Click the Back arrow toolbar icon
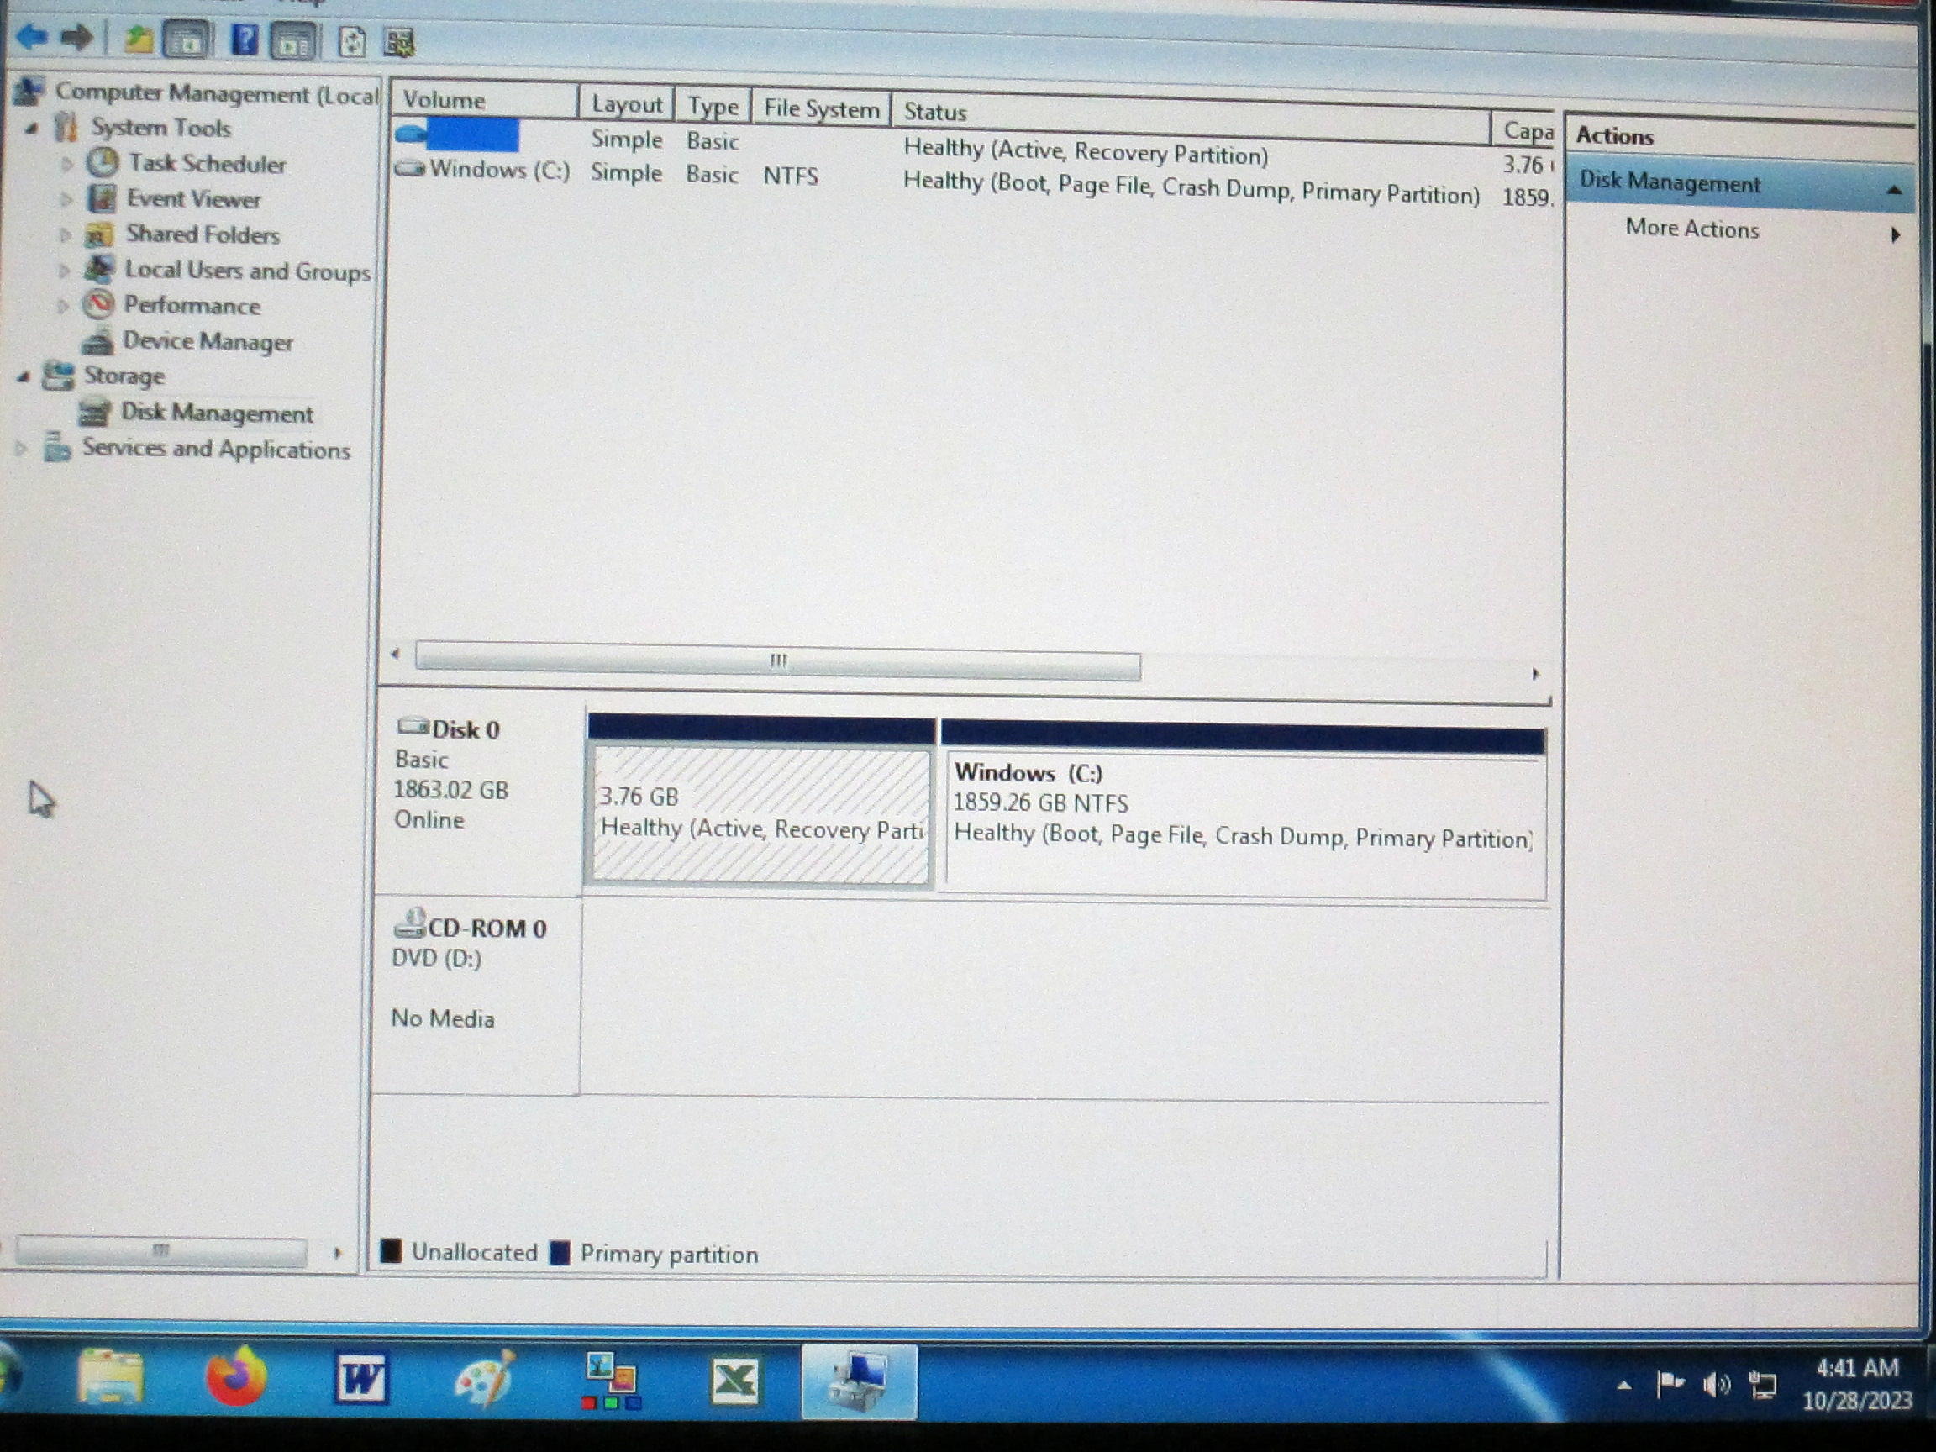This screenshot has width=1936, height=1452. [x=33, y=36]
